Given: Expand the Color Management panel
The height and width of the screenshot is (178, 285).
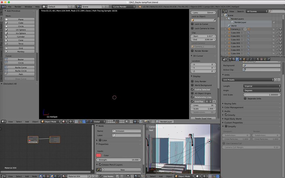Looking at the screenshot, I should click(234, 107).
